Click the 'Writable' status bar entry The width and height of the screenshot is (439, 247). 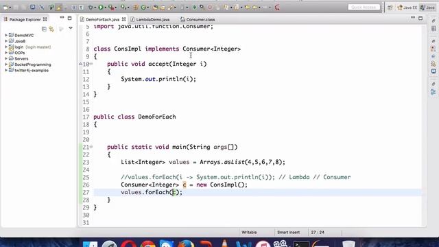(249, 233)
